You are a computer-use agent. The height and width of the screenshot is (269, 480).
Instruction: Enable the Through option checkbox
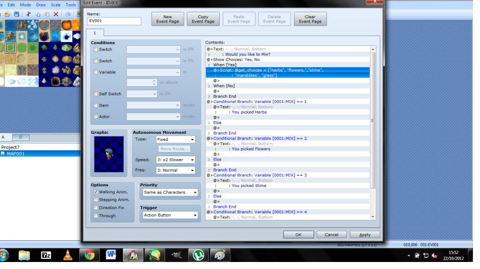(96, 216)
